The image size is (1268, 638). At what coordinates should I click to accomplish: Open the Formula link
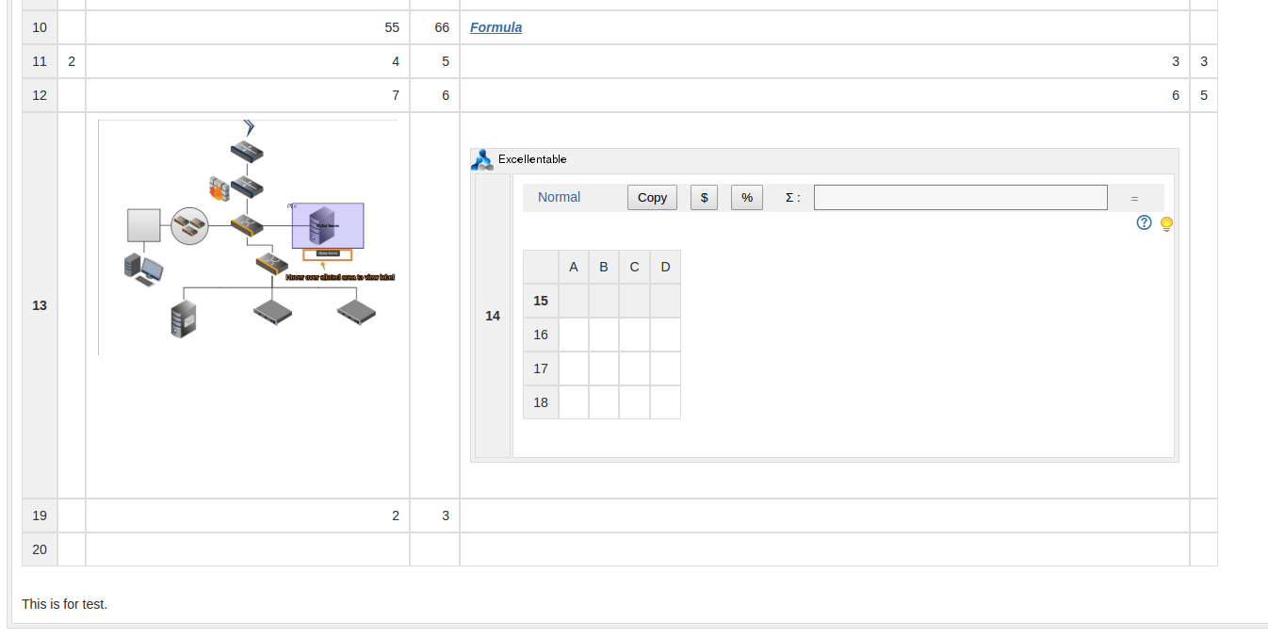click(496, 27)
